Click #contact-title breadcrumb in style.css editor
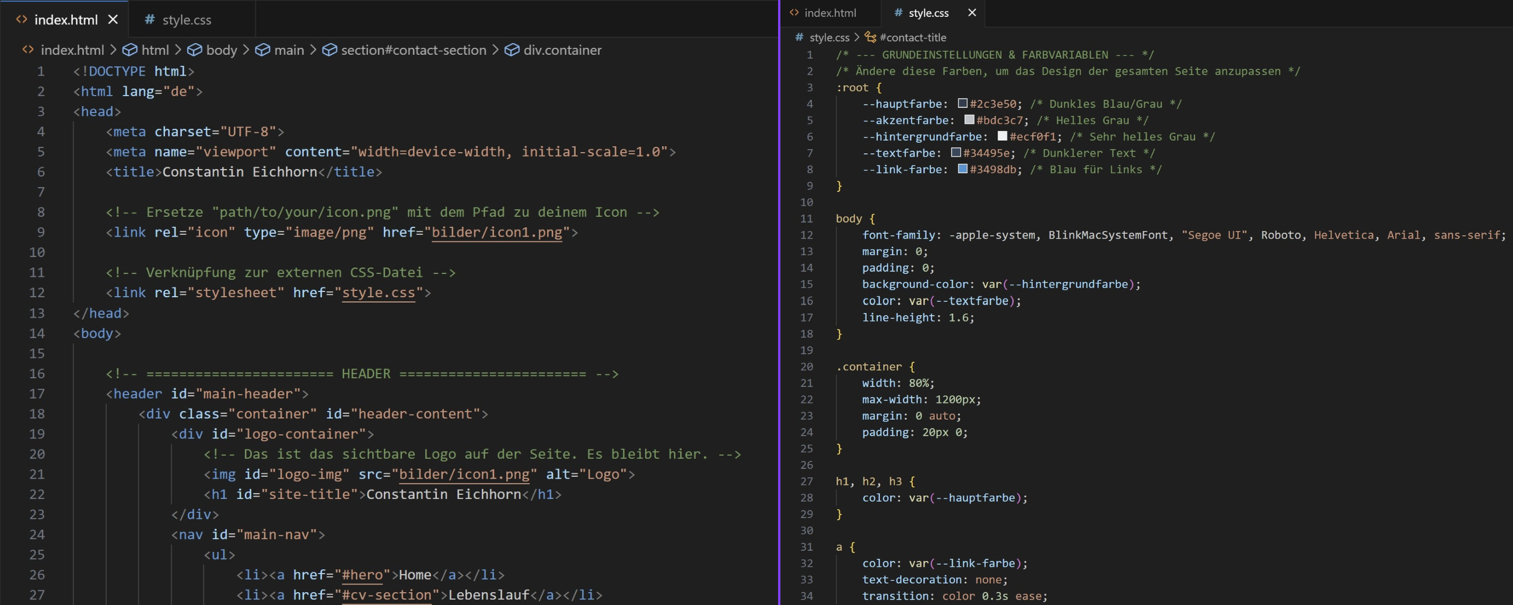 (x=912, y=37)
